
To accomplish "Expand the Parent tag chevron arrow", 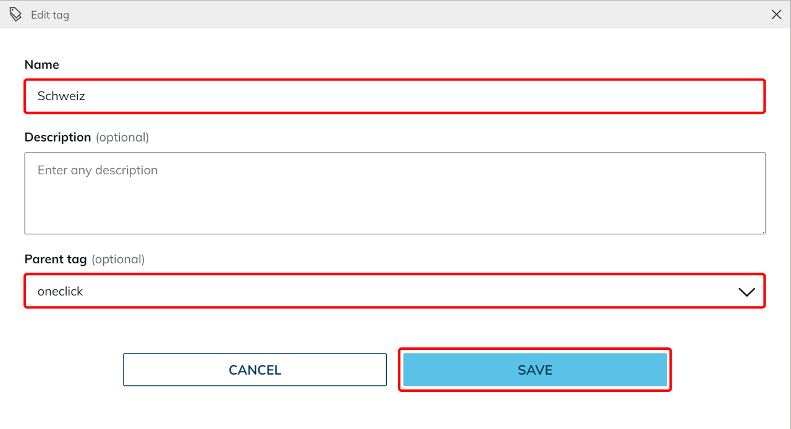I will pyautogui.click(x=747, y=292).
